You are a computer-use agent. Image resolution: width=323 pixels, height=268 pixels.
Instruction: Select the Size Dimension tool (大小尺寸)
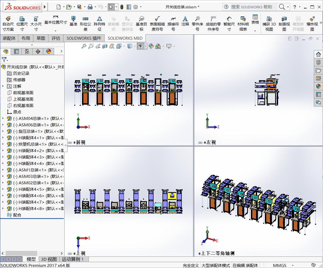click(36, 23)
